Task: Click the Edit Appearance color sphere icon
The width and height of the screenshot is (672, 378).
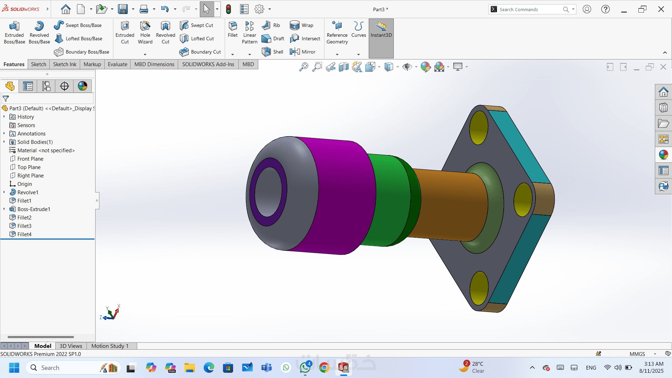Action: pos(425,67)
